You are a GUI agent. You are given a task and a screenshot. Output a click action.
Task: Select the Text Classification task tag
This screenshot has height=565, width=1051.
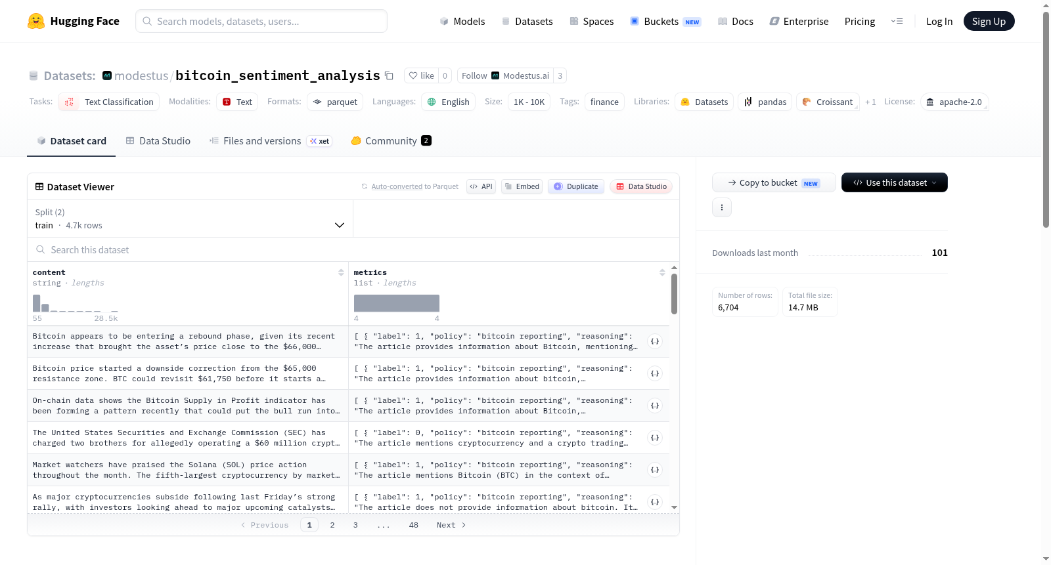tap(109, 102)
